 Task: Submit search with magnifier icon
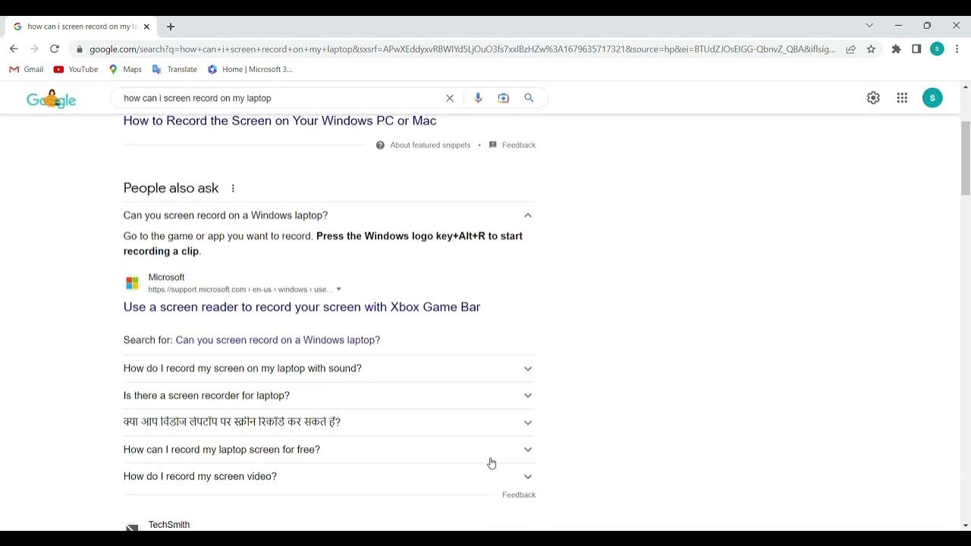click(529, 98)
